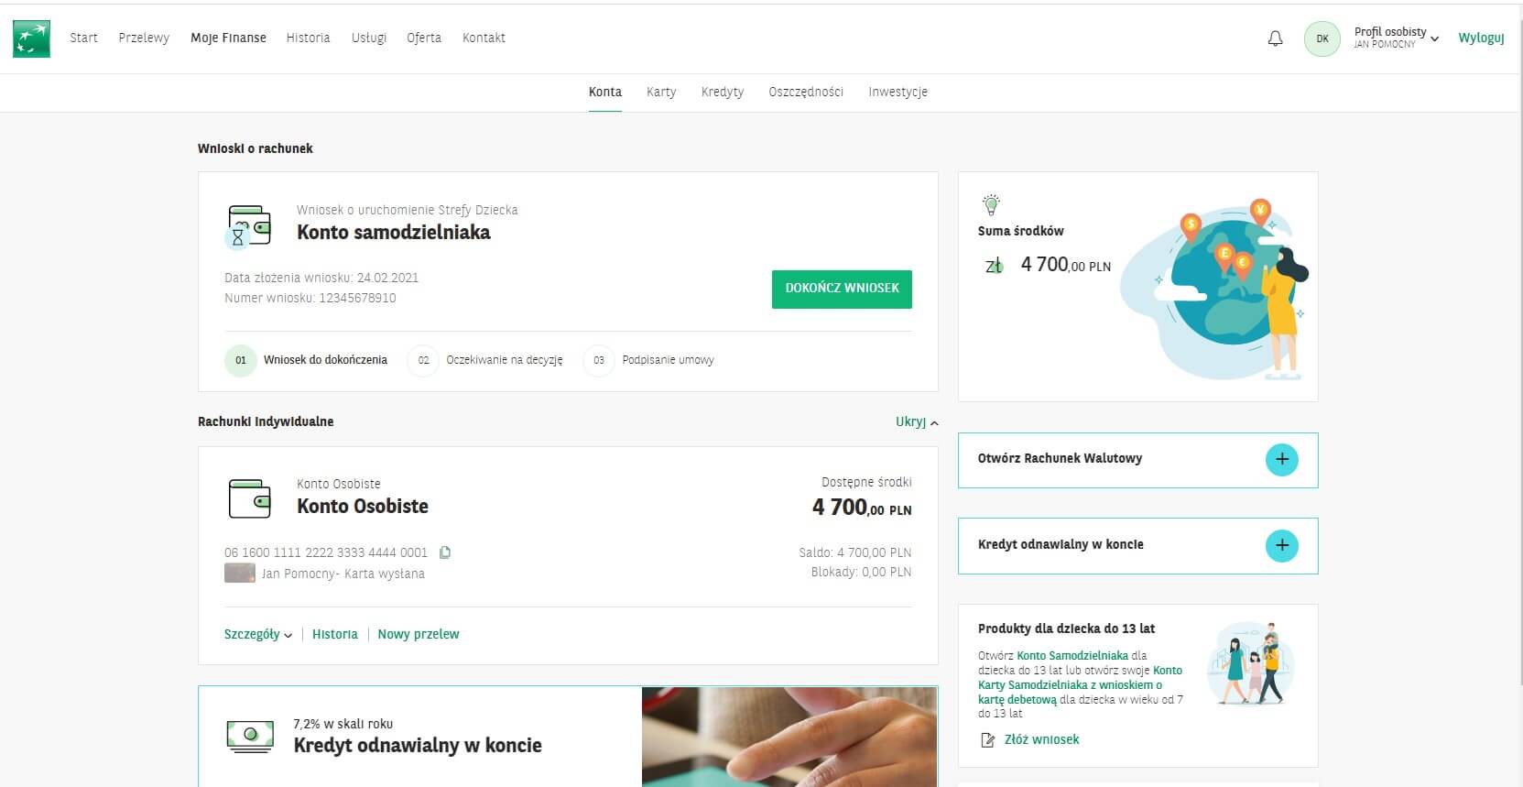This screenshot has height=787, width=1523.
Task: Click the Konto Osobiste wallet icon
Action: [x=249, y=498]
